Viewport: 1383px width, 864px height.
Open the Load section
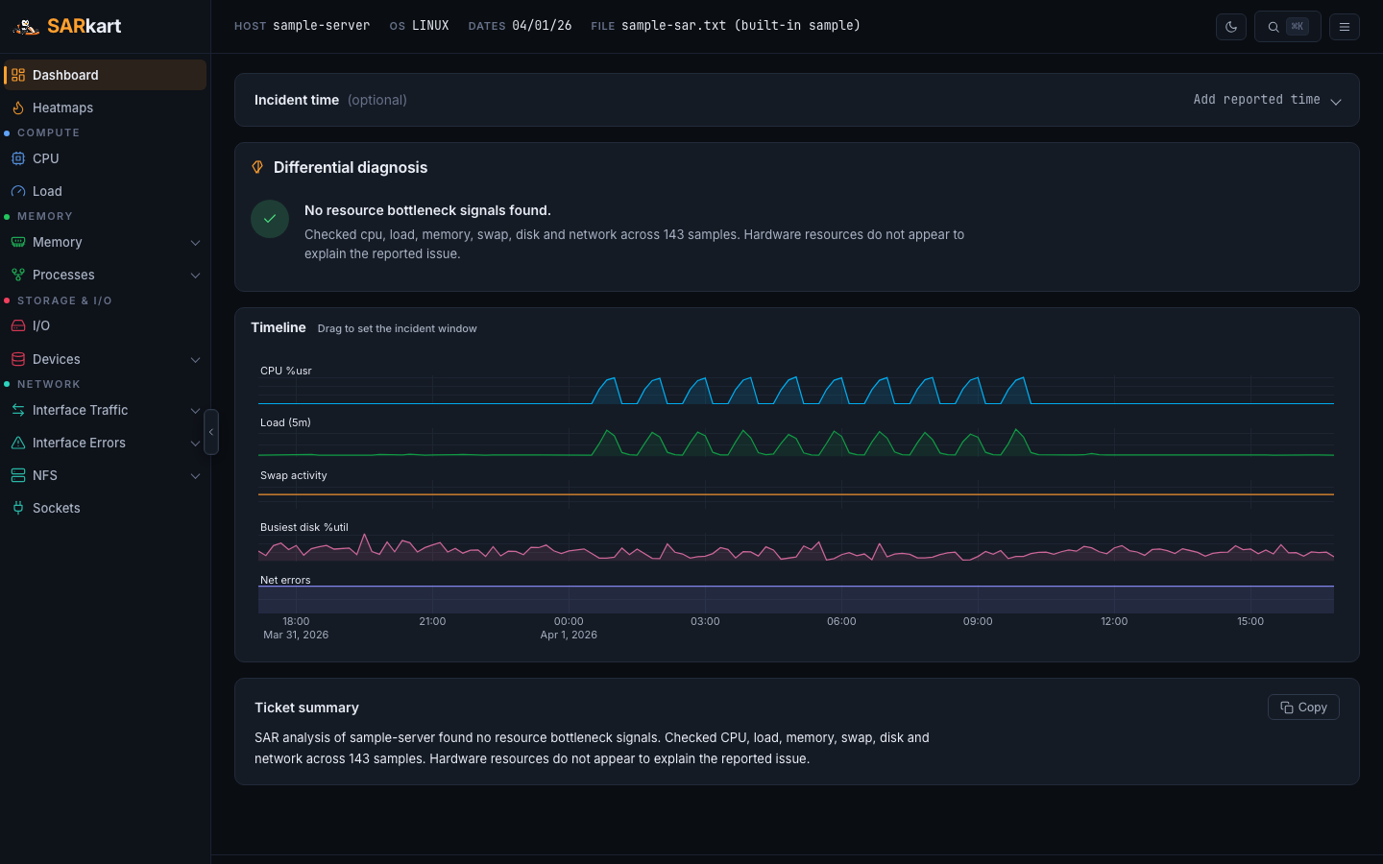[106, 191]
